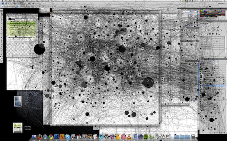Viewport: 227px width, 141px height.
Task: Open the Help menu in menu bar
Action: (x=63, y=1)
